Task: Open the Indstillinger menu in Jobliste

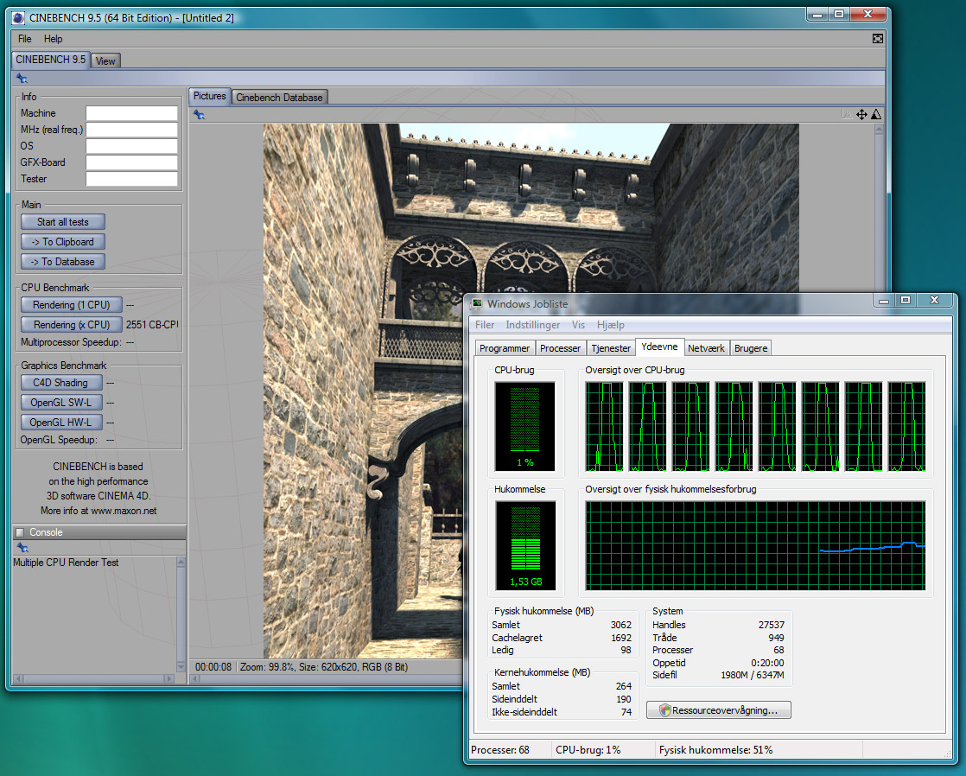Action: (x=532, y=325)
